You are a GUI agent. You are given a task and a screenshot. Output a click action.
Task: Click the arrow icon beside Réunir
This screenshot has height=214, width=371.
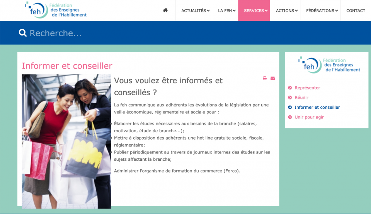[290, 98]
